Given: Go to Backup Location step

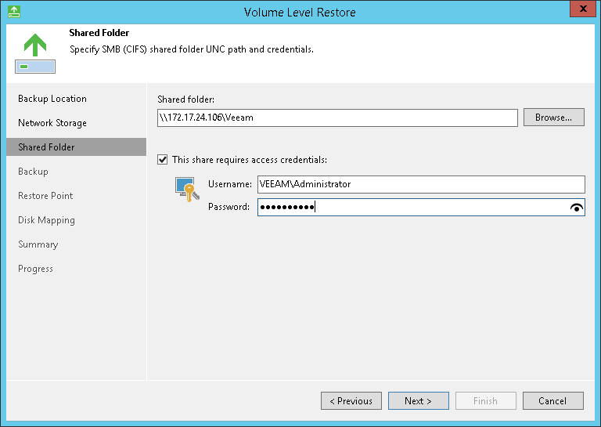Looking at the screenshot, I should (x=52, y=99).
